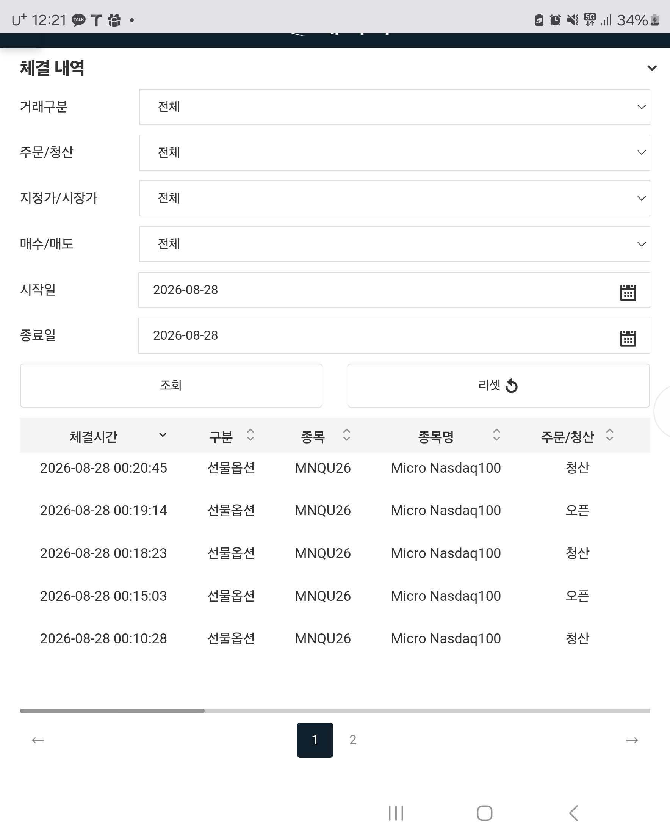
Task: Open the 지정가/시장가 dropdown
Action: click(x=394, y=198)
